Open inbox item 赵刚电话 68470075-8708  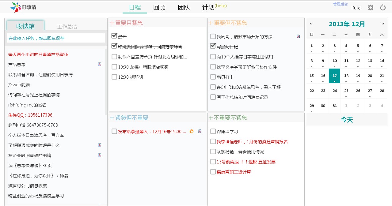(x=33, y=125)
